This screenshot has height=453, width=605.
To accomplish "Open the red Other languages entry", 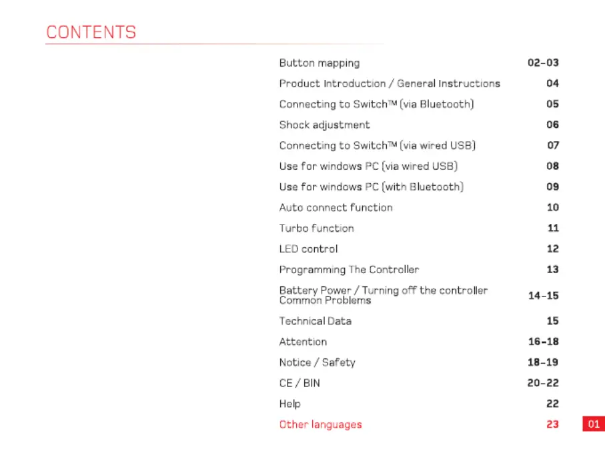I will coord(321,424).
